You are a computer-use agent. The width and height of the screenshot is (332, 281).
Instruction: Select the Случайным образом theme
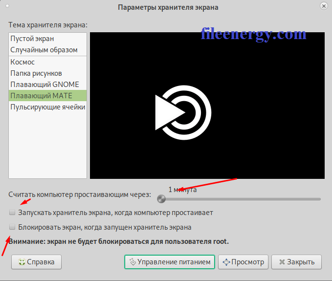coord(47,50)
